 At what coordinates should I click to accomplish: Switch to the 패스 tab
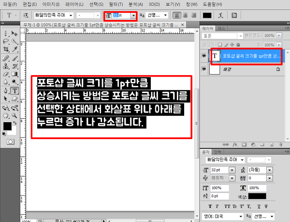pos(221,29)
